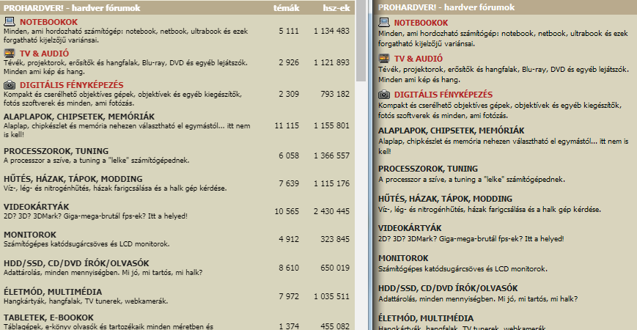Screen dimensions: 637x330
Task: Open the TV & AUDIÓ forum in left window
Action: (44, 54)
